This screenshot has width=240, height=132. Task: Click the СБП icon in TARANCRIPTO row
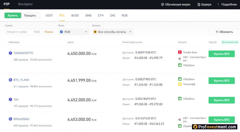pyautogui.click(x=180, y=59)
